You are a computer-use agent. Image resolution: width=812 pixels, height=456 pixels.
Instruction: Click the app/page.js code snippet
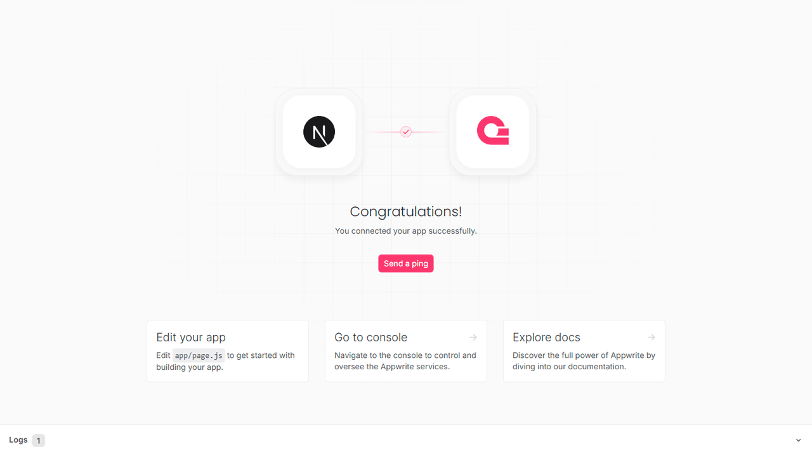point(199,355)
